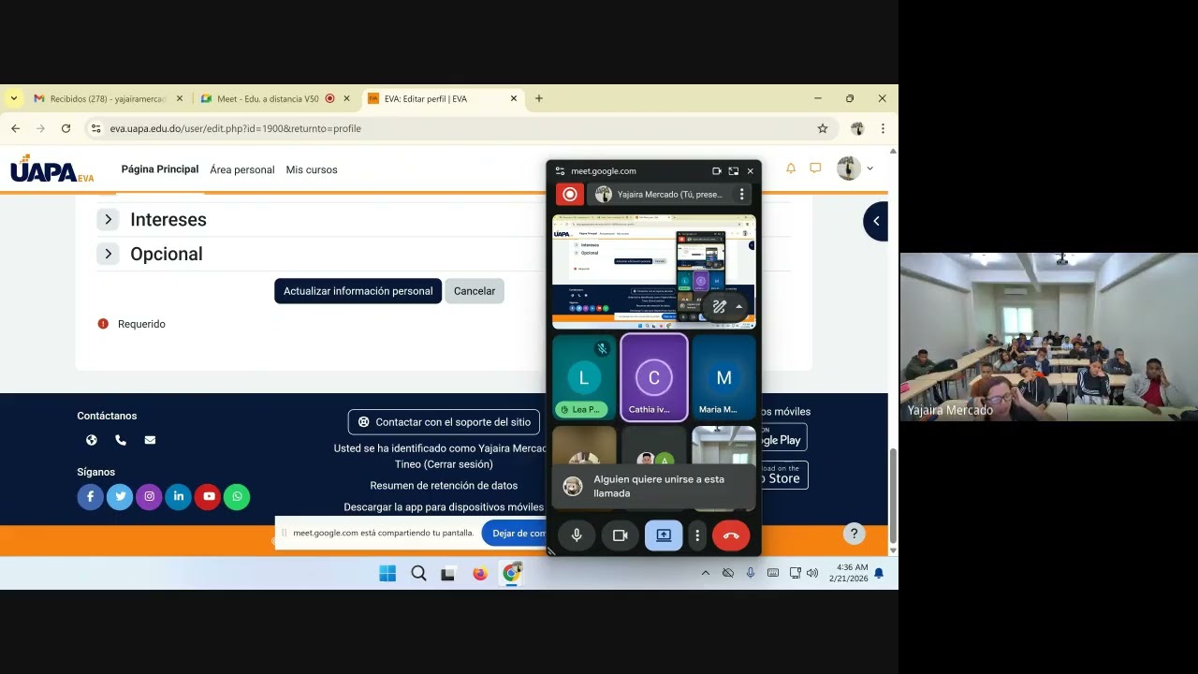Click the shared-screen preview thumbnail in Meet
1198x674 pixels.
(x=653, y=271)
